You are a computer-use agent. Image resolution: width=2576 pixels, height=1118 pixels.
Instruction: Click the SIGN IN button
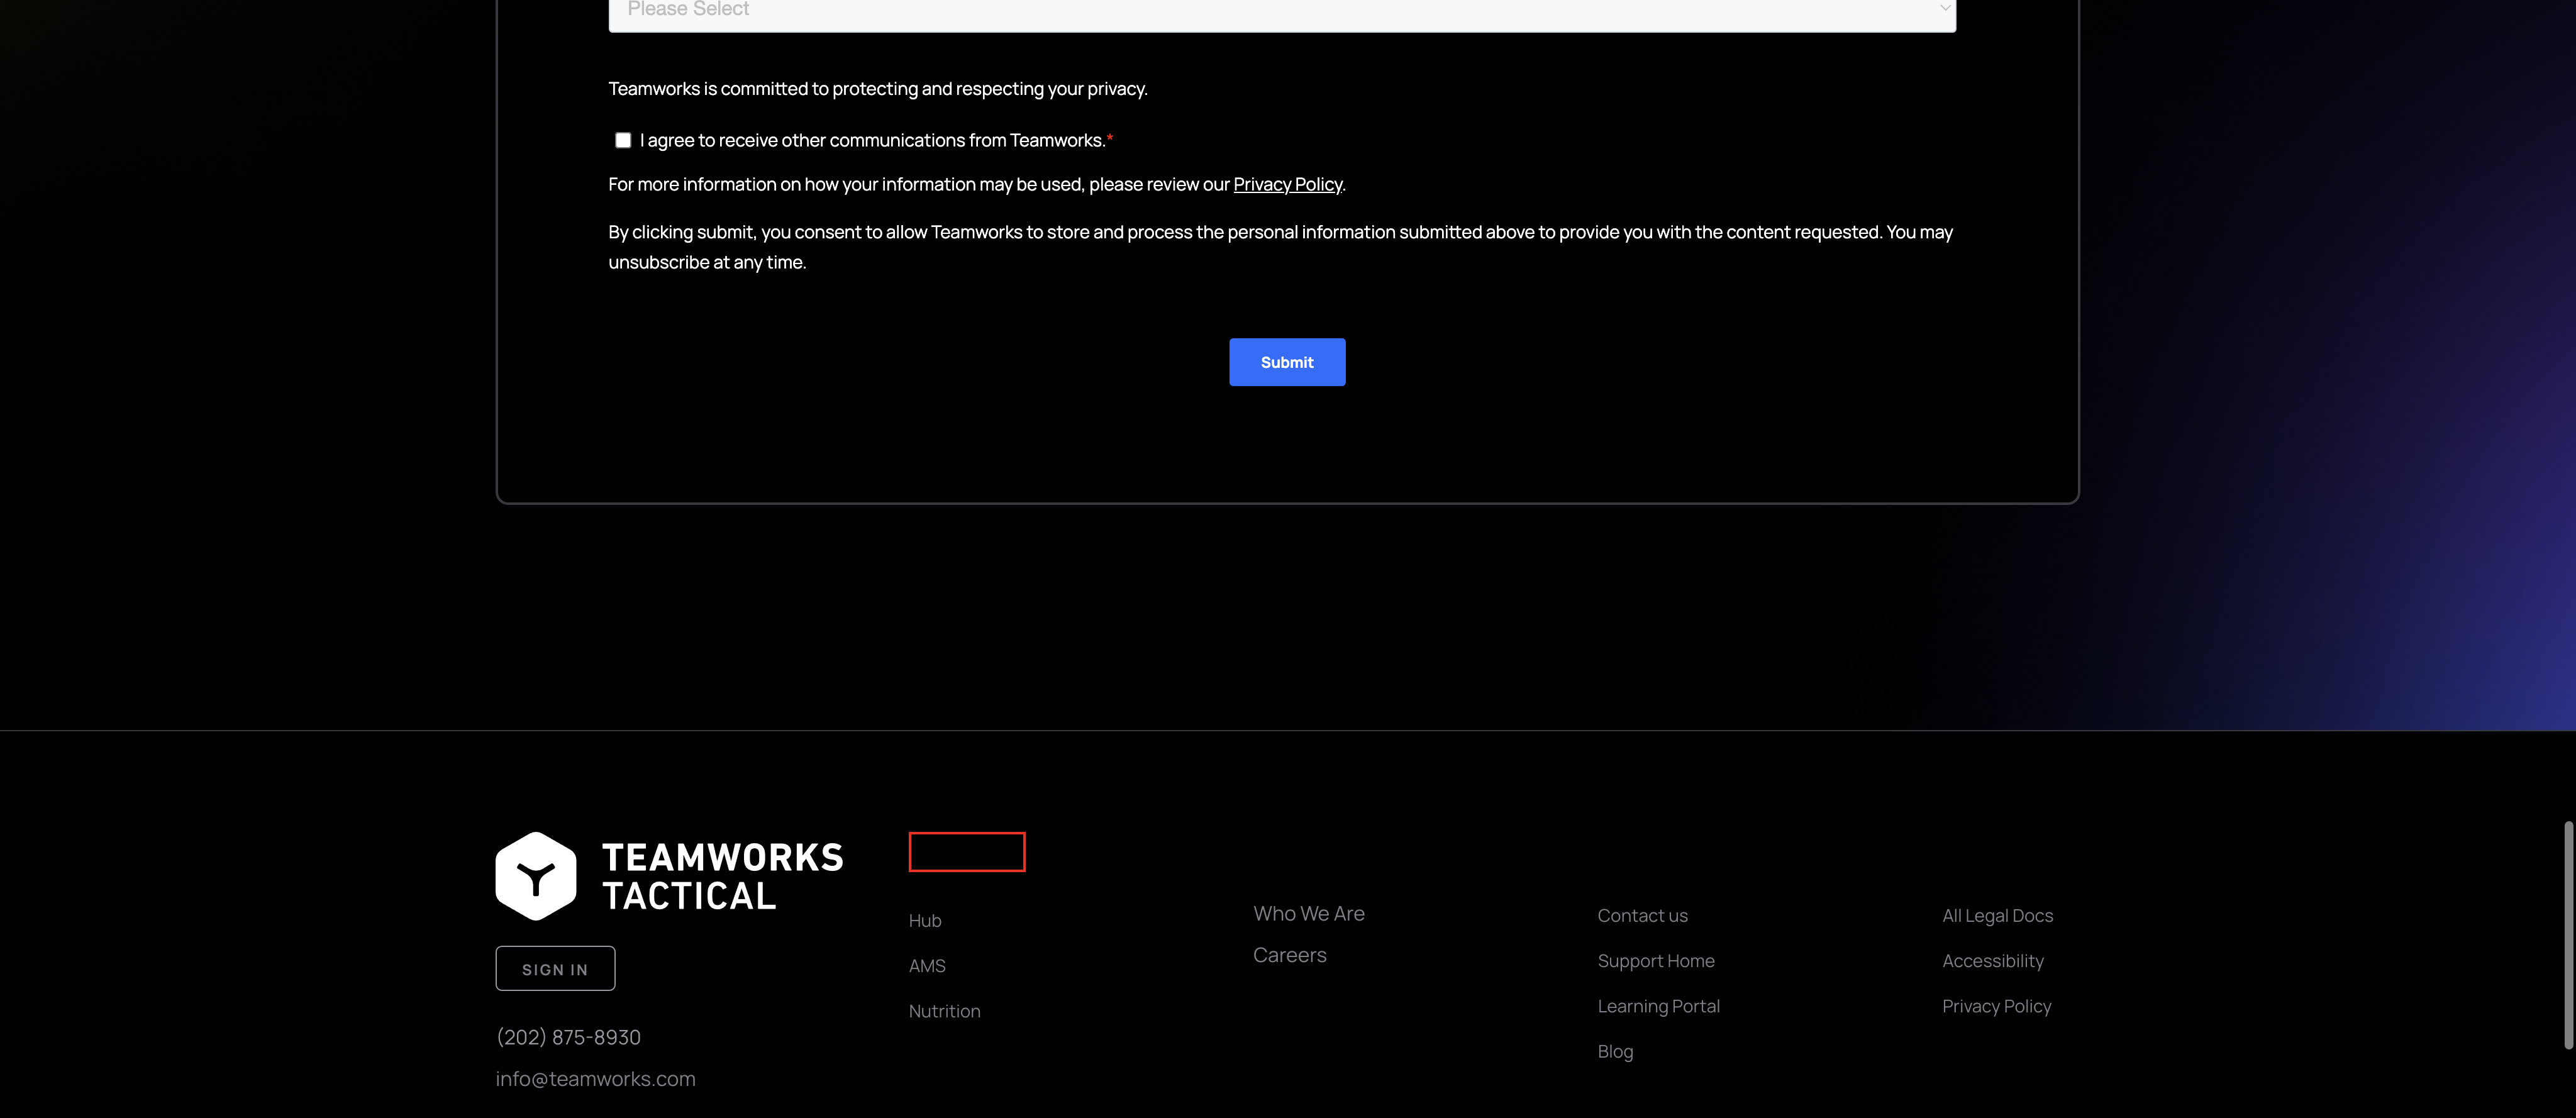[555, 968]
